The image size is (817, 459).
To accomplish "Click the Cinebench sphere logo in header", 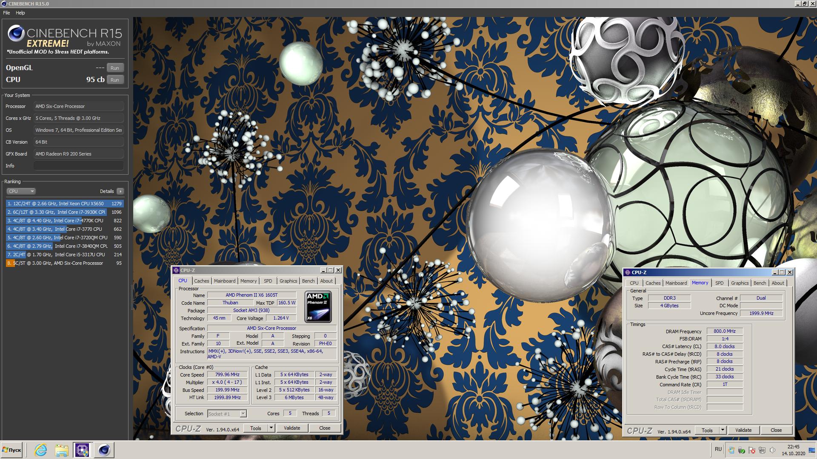I will point(16,33).
